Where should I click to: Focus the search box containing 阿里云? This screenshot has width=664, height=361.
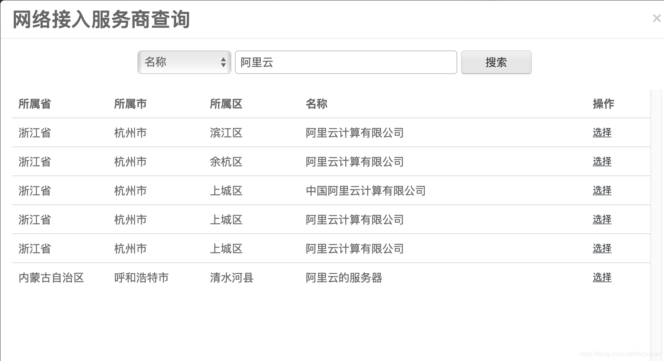(x=346, y=62)
